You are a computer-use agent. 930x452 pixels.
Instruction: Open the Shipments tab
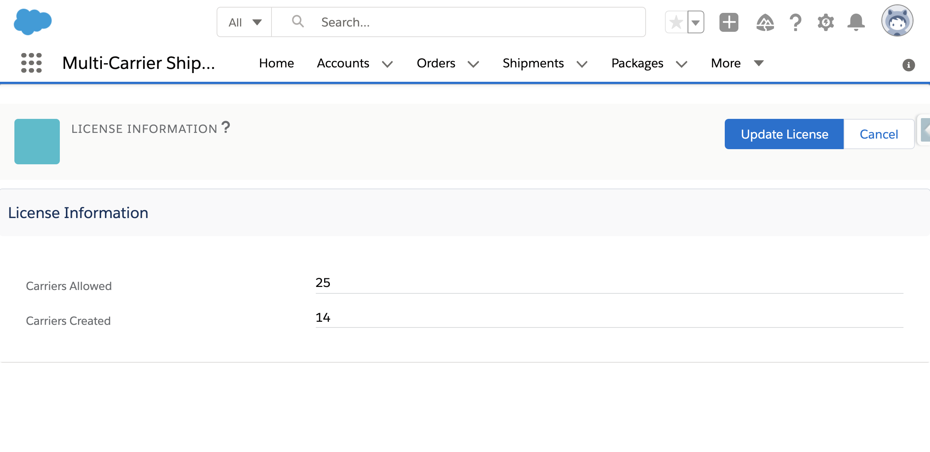pyautogui.click(x=533, y=63)
